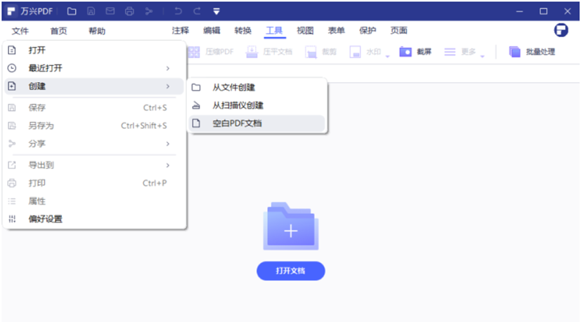This screenshot has width=584, height=322.
Task: Click the share icon in title bar
Action: (149, 11)
